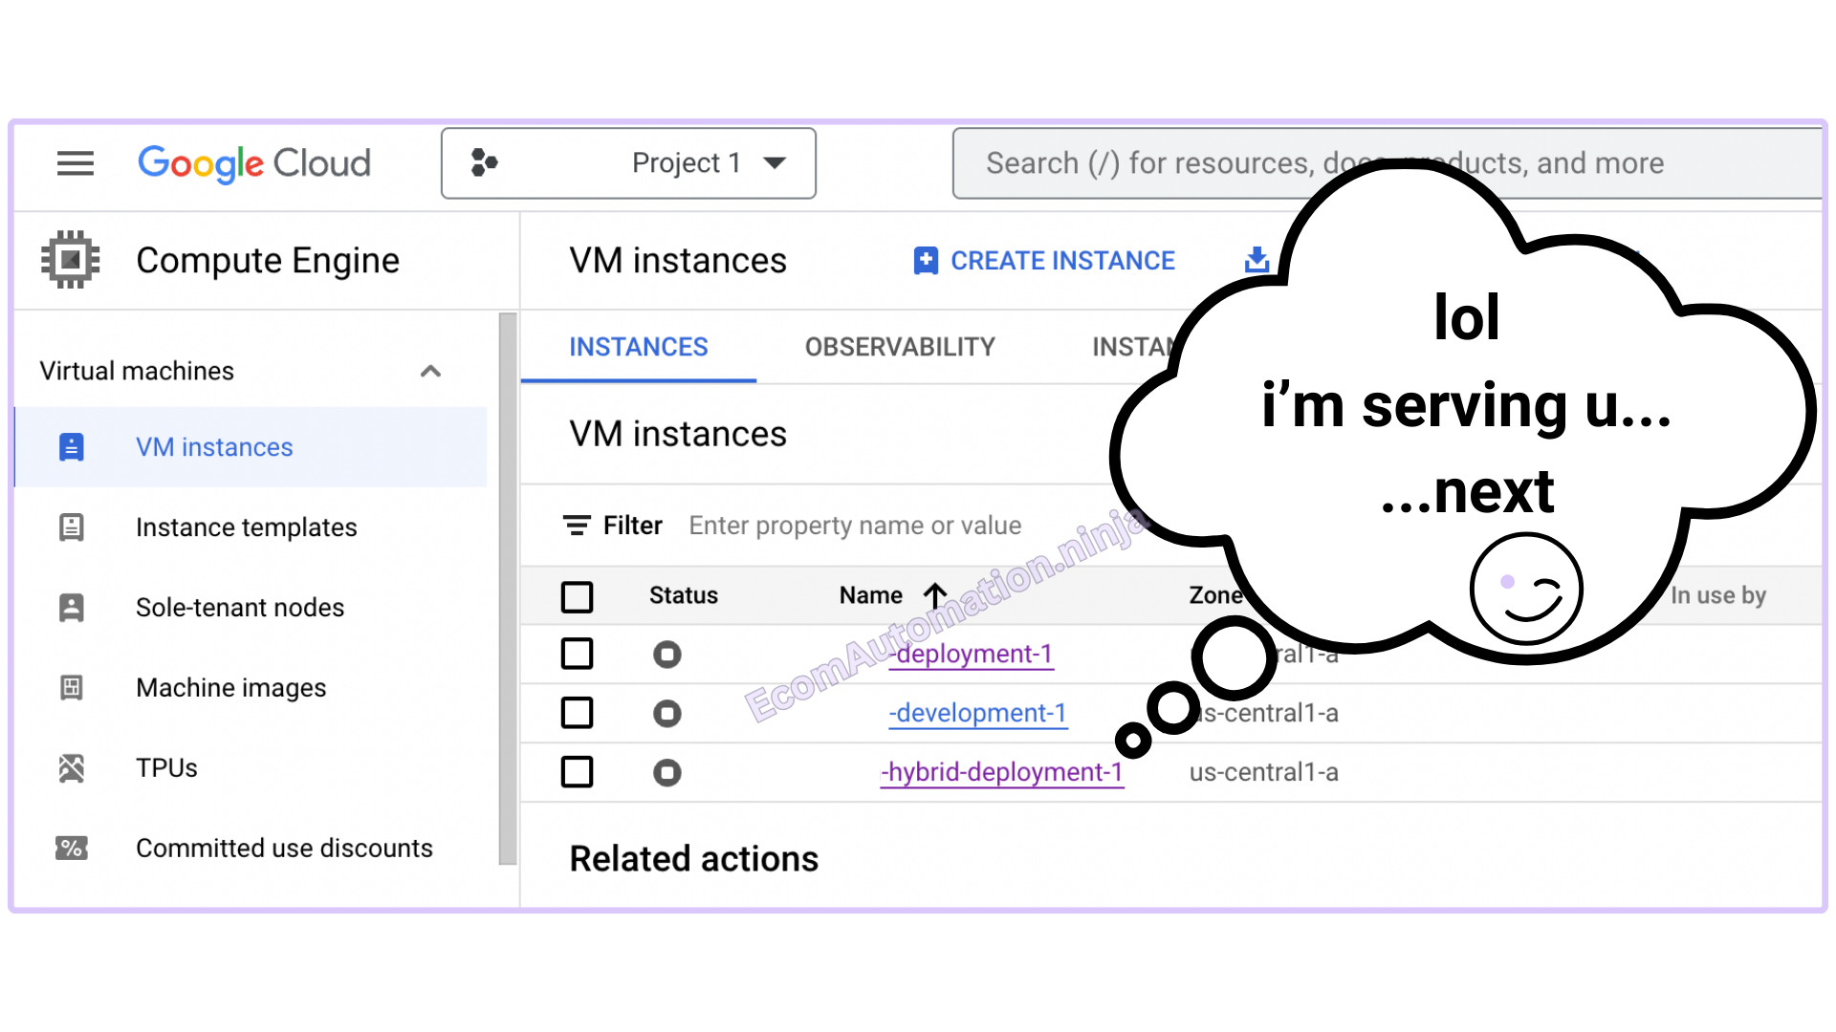Click the us-central1-a zone of -hybrid-deployment-1
The image size is (1836, 1032).
point(1264,772)
